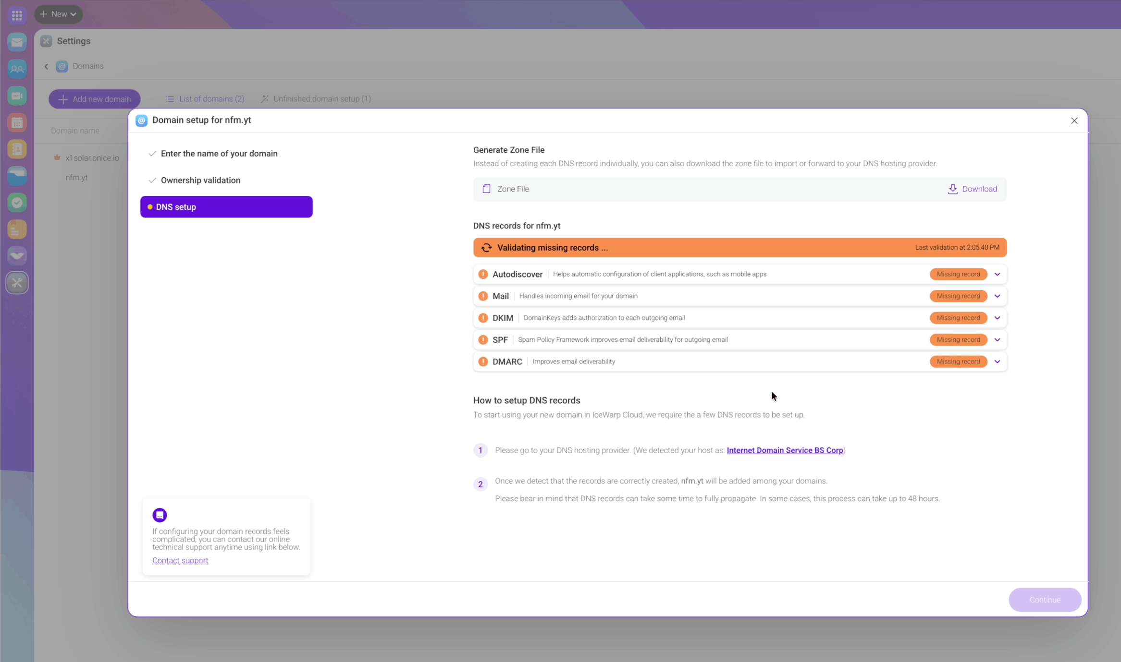
Task: Open the Notes sidebar icon
Action: click(17, 229)
